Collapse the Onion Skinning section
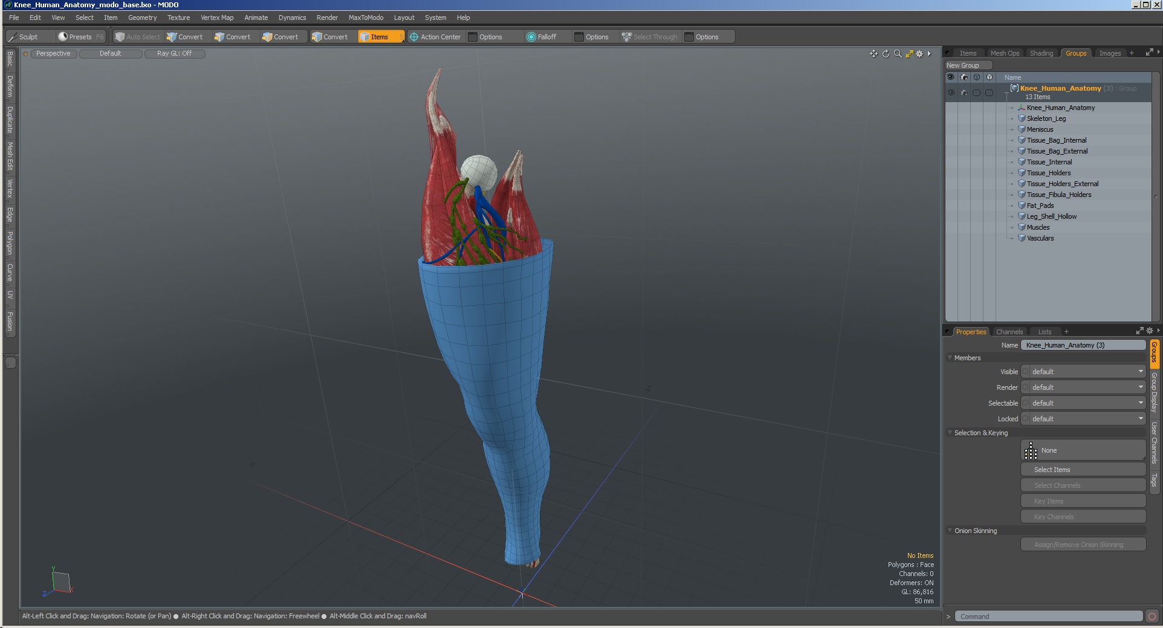 tap(950, 531)
